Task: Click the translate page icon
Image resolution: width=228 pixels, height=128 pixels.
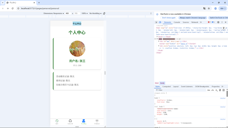Action: 204,9
